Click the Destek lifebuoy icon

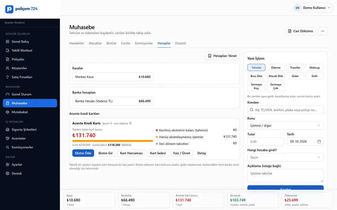pos(7,173)
